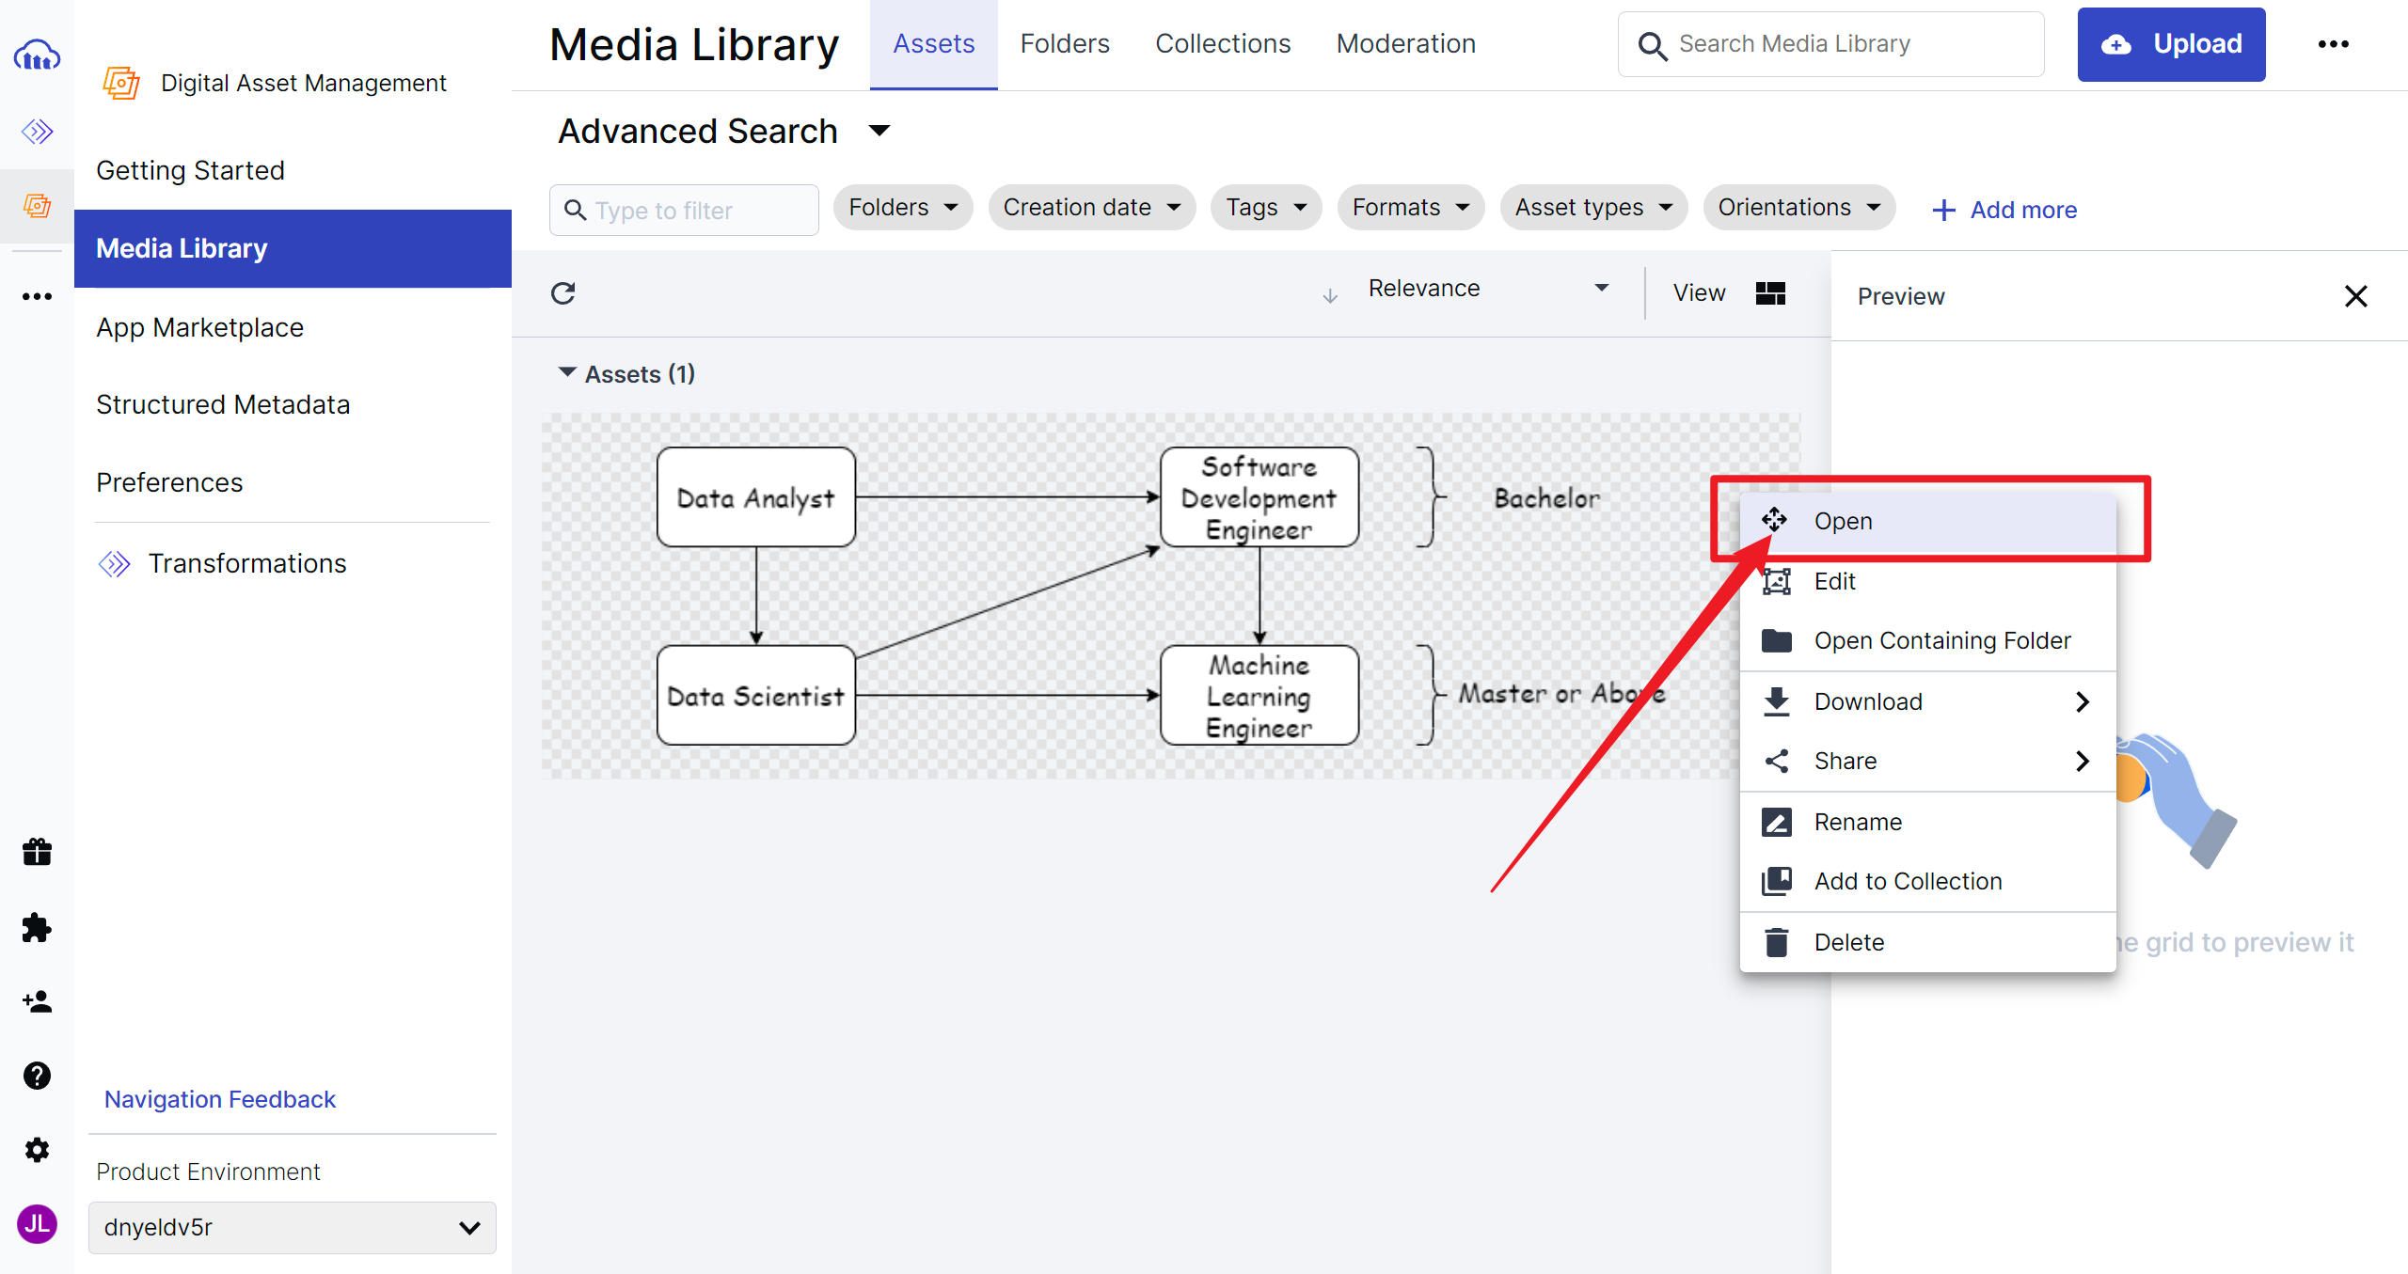Click the Cloudinary cloud logo icon
The width and height of the screenshot is (2408, 1274).
click(x=37, y=56)
